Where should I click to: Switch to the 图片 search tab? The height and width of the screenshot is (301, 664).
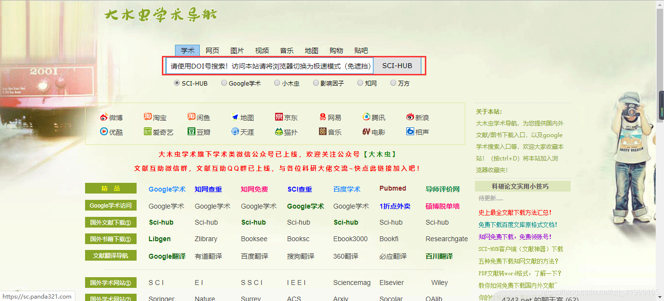click(237, 50)
